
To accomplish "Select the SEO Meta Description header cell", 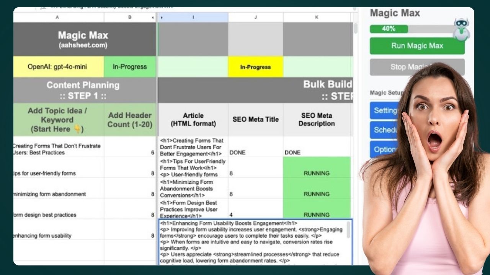I will (x=317, y=120).
